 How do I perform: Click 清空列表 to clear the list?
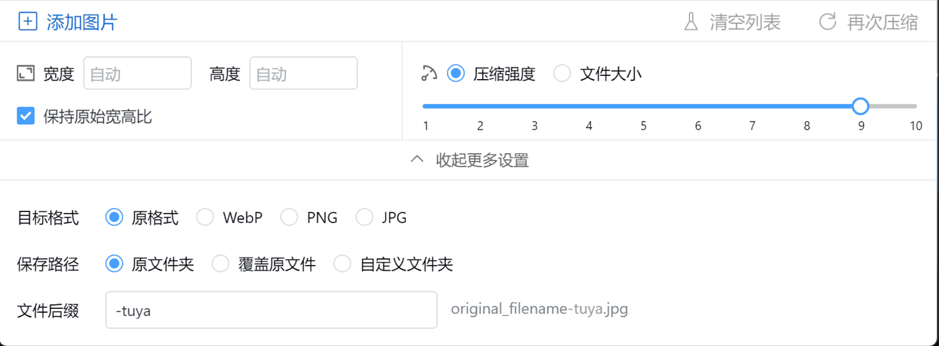745,22
